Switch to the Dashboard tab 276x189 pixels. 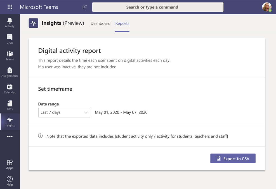100,23
